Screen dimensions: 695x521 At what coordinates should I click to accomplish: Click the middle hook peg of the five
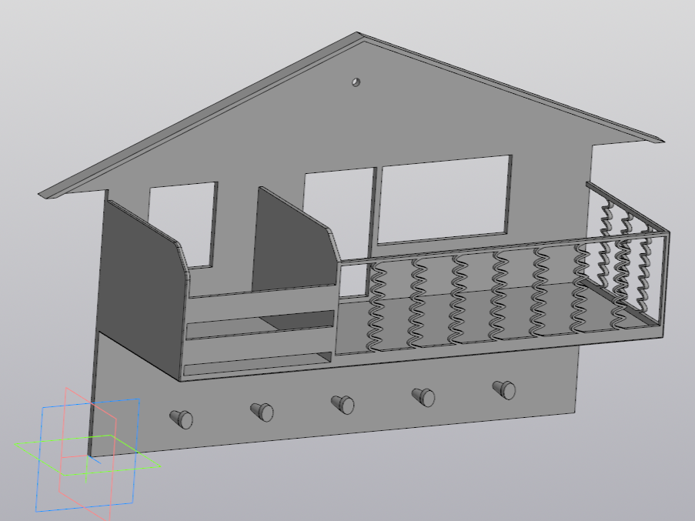point(343,405)
